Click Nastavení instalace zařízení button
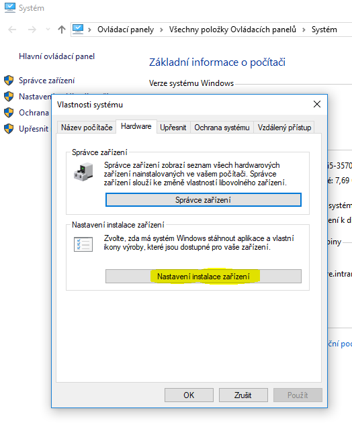Screen dimensions: 352x433 click(x=204, y=276)
